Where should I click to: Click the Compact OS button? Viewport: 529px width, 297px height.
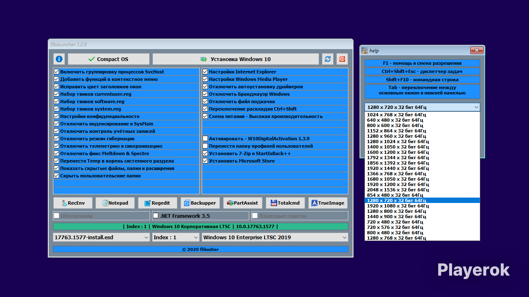point(108,59)
